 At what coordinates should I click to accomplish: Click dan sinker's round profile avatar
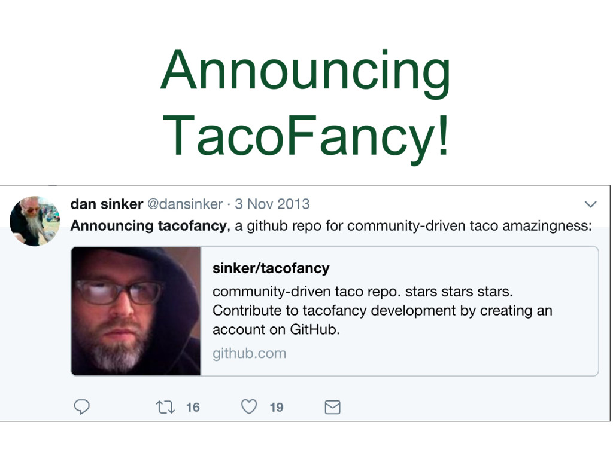tap(35, 221)
